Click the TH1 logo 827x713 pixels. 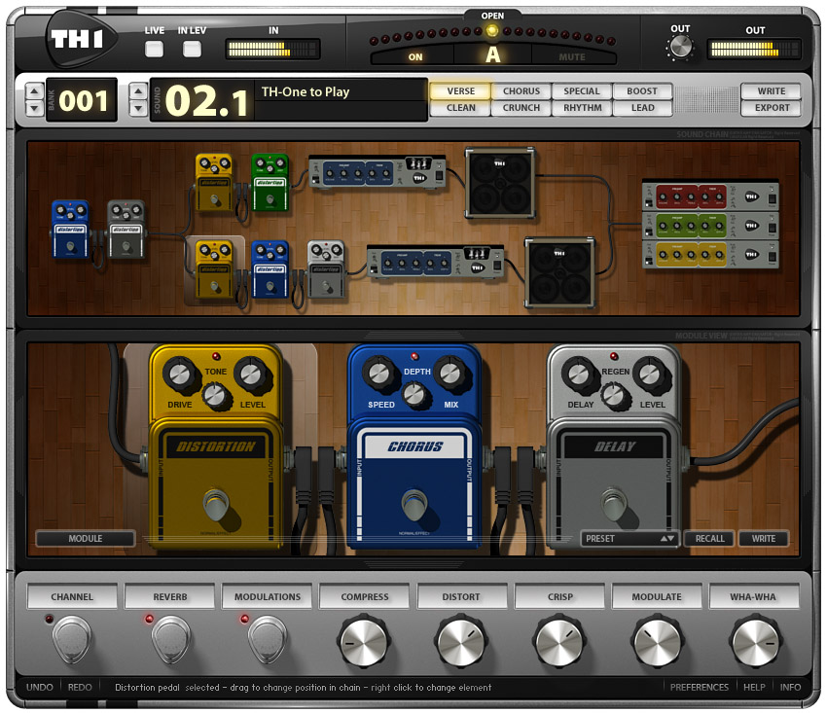coord(79,39)
